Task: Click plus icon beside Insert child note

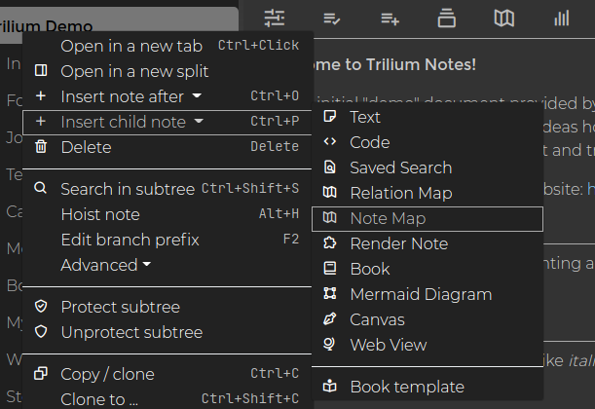Action: point(41,122)
